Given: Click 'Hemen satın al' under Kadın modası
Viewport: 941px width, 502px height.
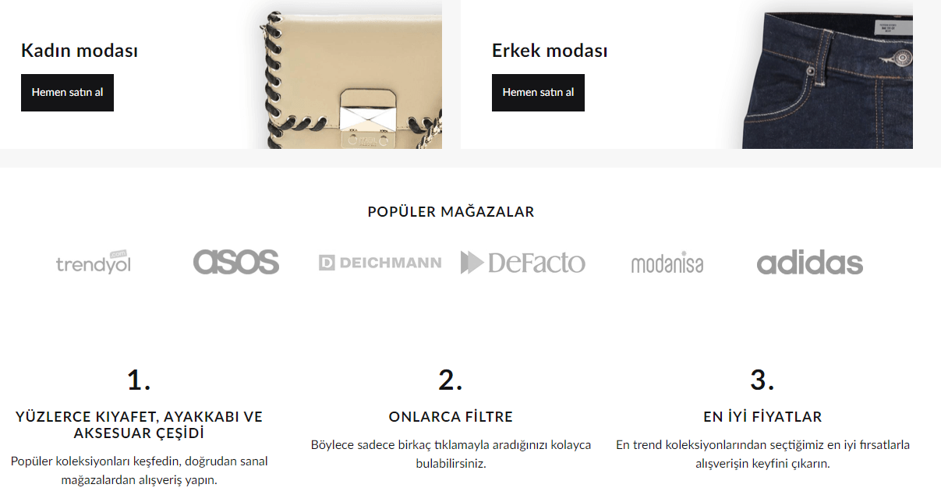Looking at the screenshot, I should (x=67, y=93).
